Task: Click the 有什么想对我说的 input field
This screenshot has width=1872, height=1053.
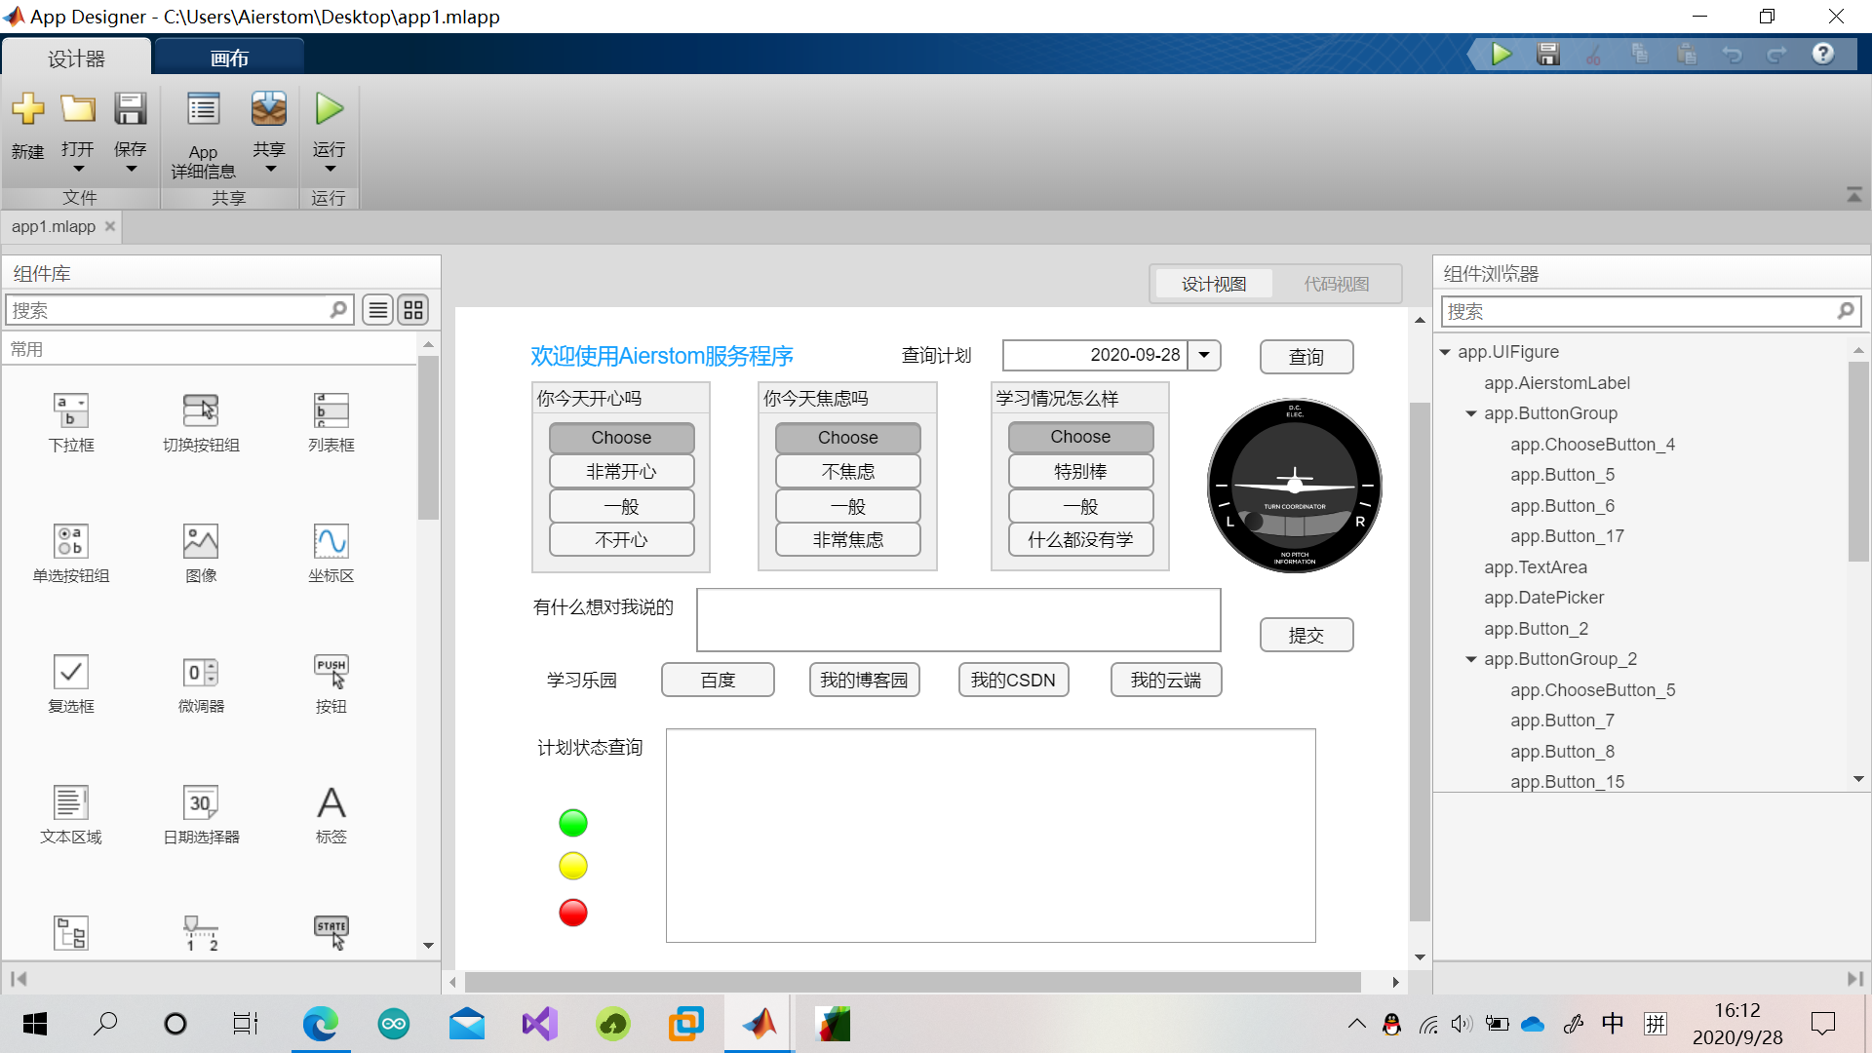Action: (957, 620)
